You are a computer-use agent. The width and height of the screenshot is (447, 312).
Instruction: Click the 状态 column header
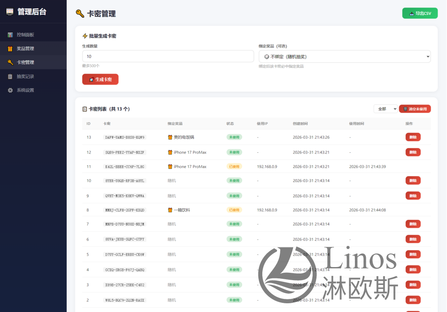230,123
